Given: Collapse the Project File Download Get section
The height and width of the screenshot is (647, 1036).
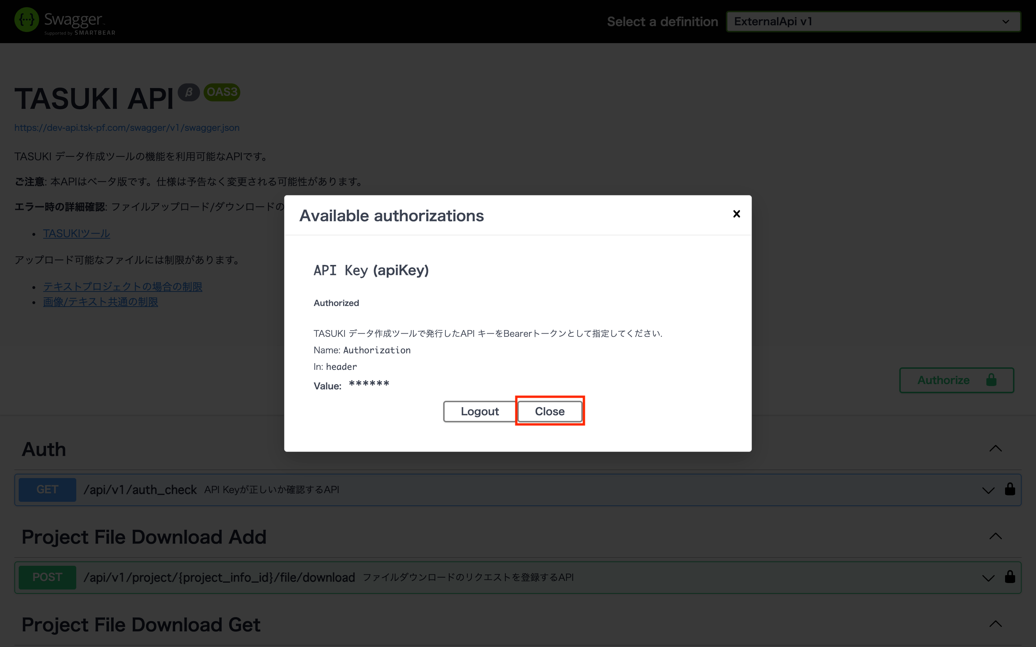Looking at the screenshot, I should click(995, 624).
